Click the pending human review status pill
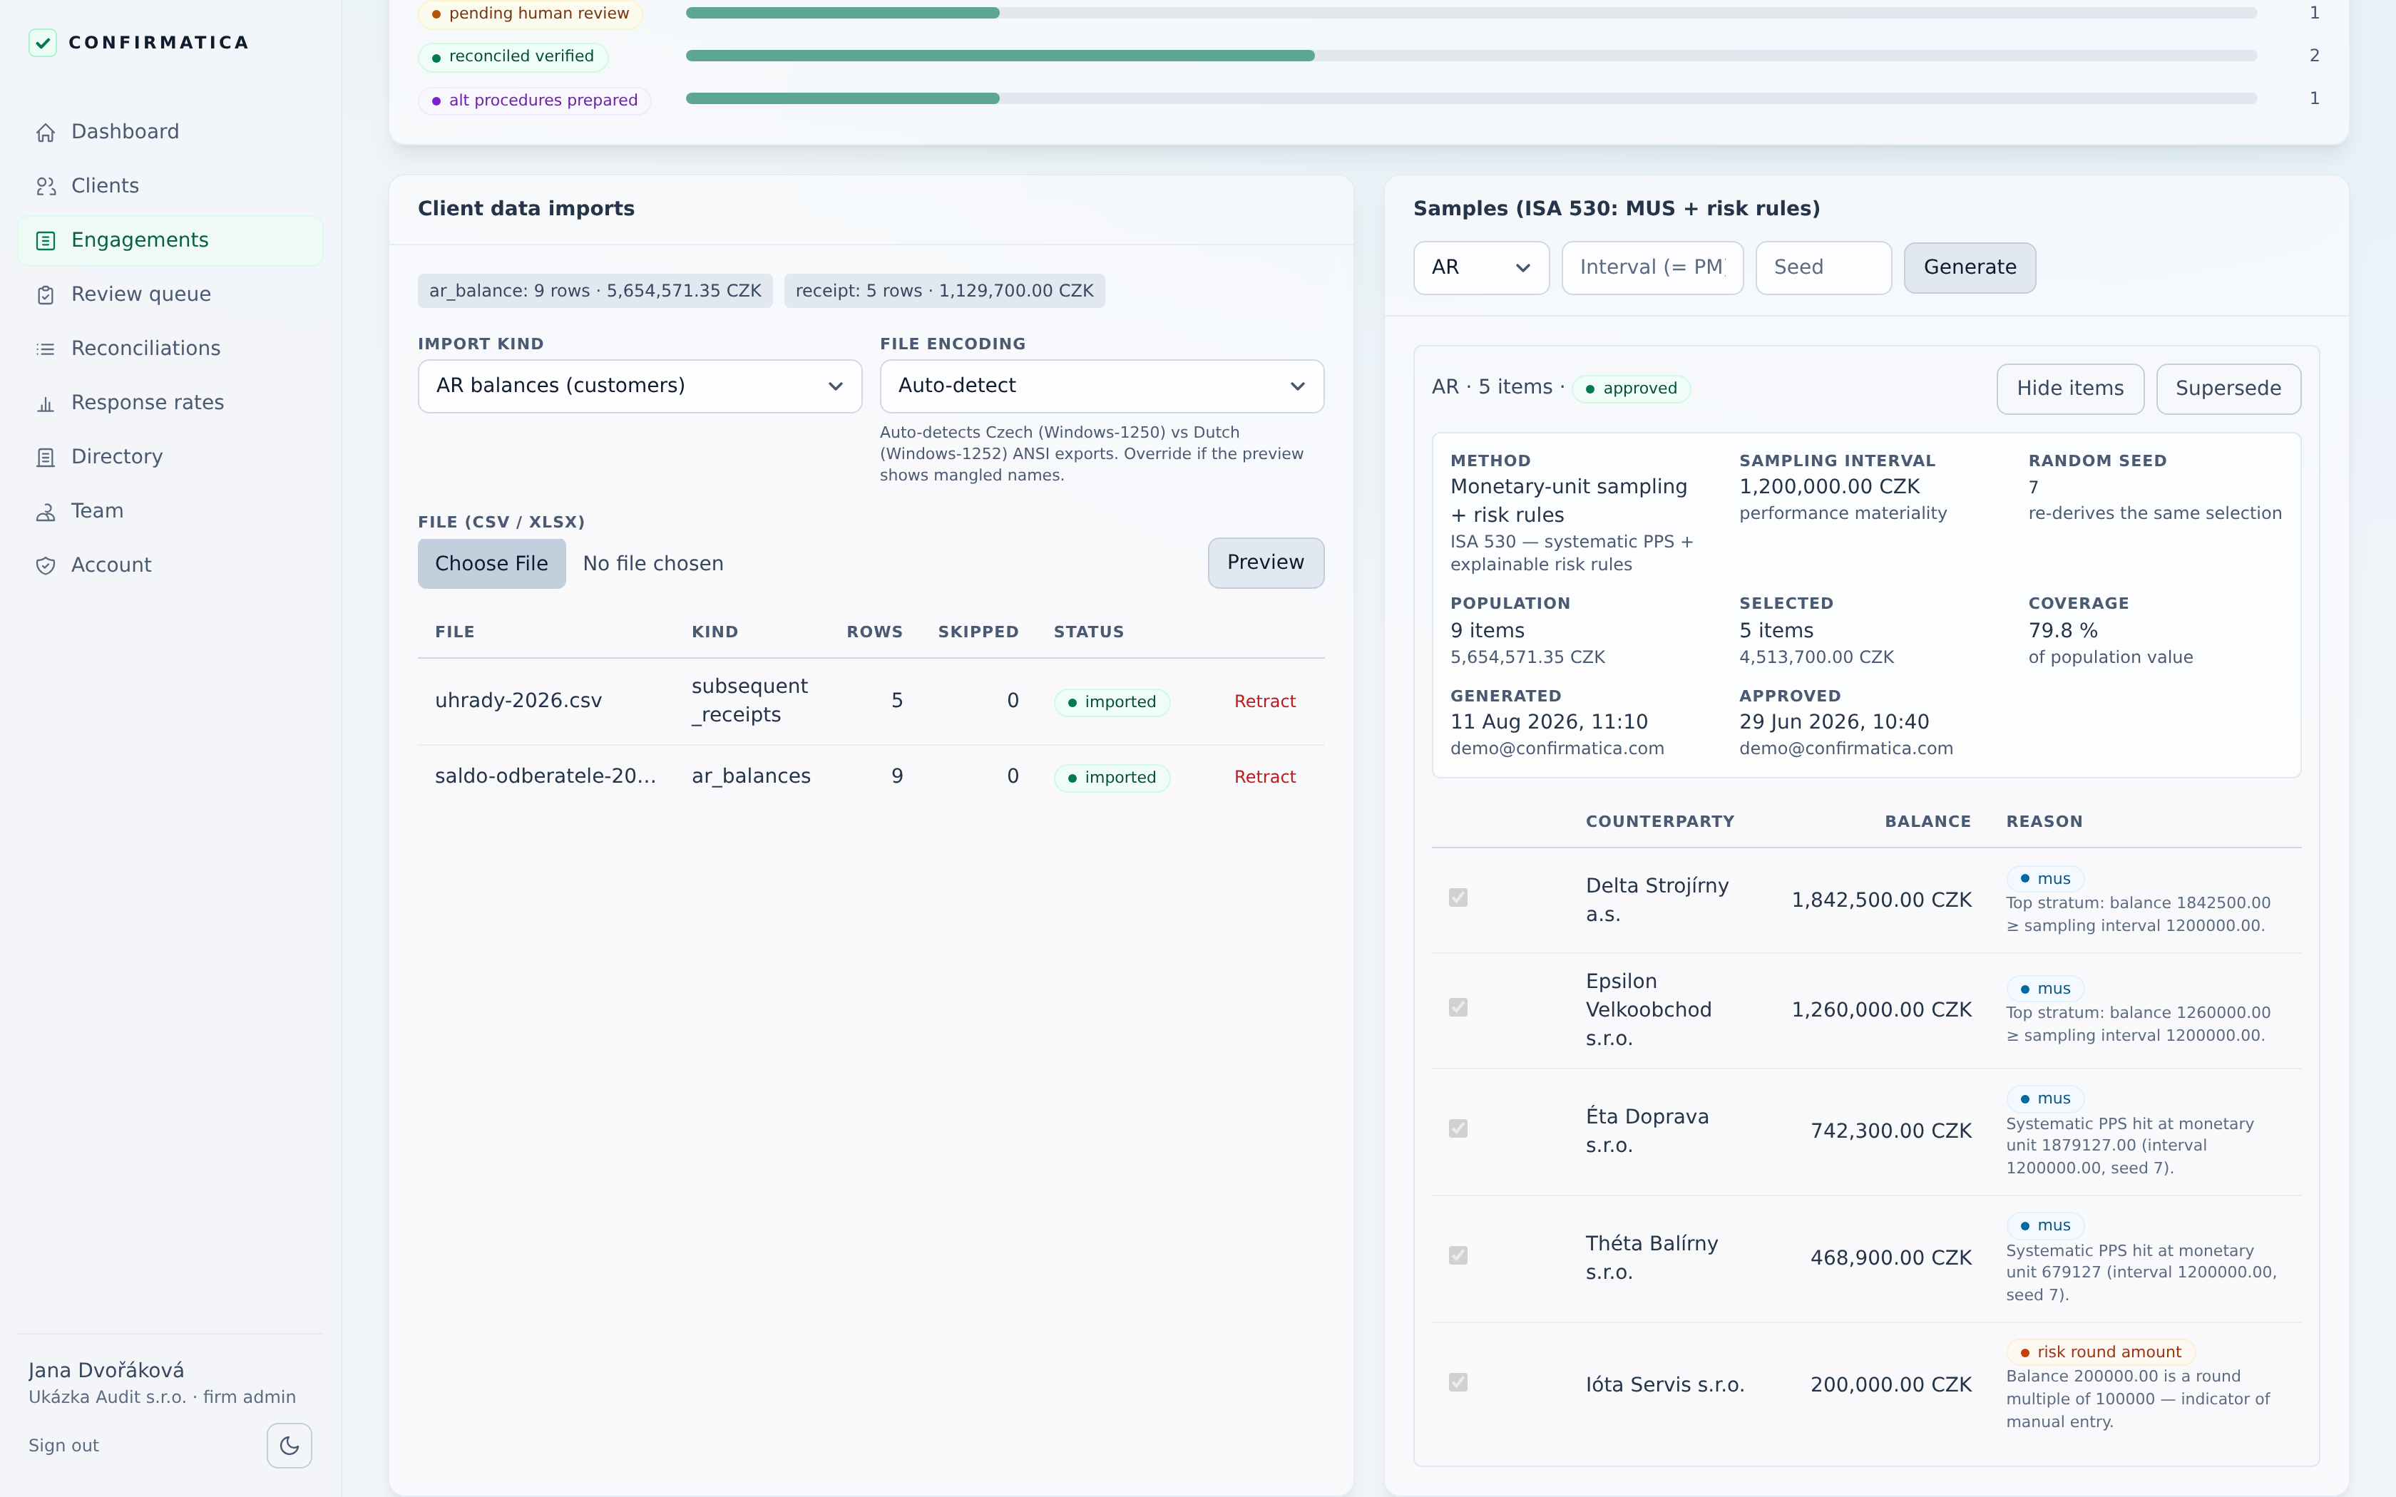Image resolution: width=2396 pixels, height=1497 pixels. (530, 14)
